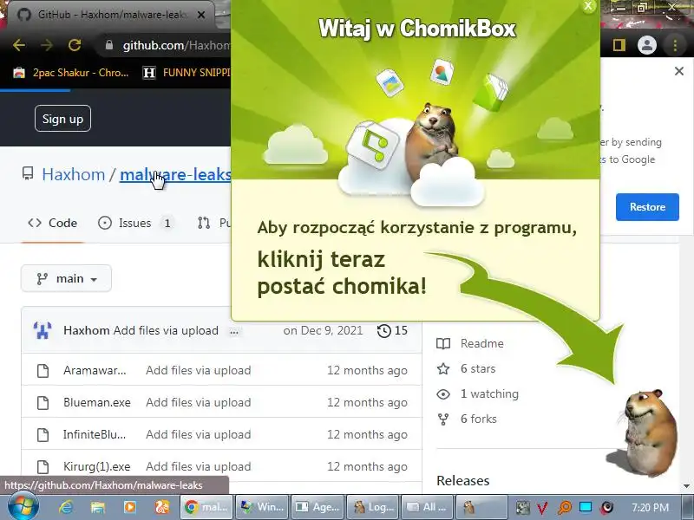Screen dimensions: 694x520
Task: Open the Aramawar... file
Action: [95, 370]
